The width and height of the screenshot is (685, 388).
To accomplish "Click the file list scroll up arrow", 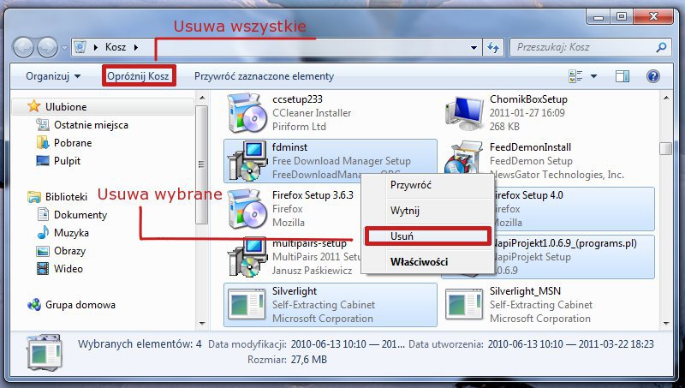I will coord(666,98).
